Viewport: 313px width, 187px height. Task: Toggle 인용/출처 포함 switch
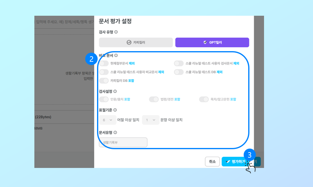coord(104,99)
